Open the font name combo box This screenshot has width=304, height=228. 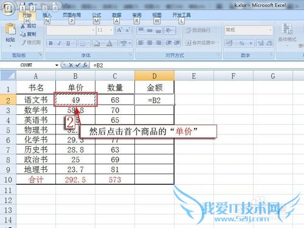click(71, 30)
